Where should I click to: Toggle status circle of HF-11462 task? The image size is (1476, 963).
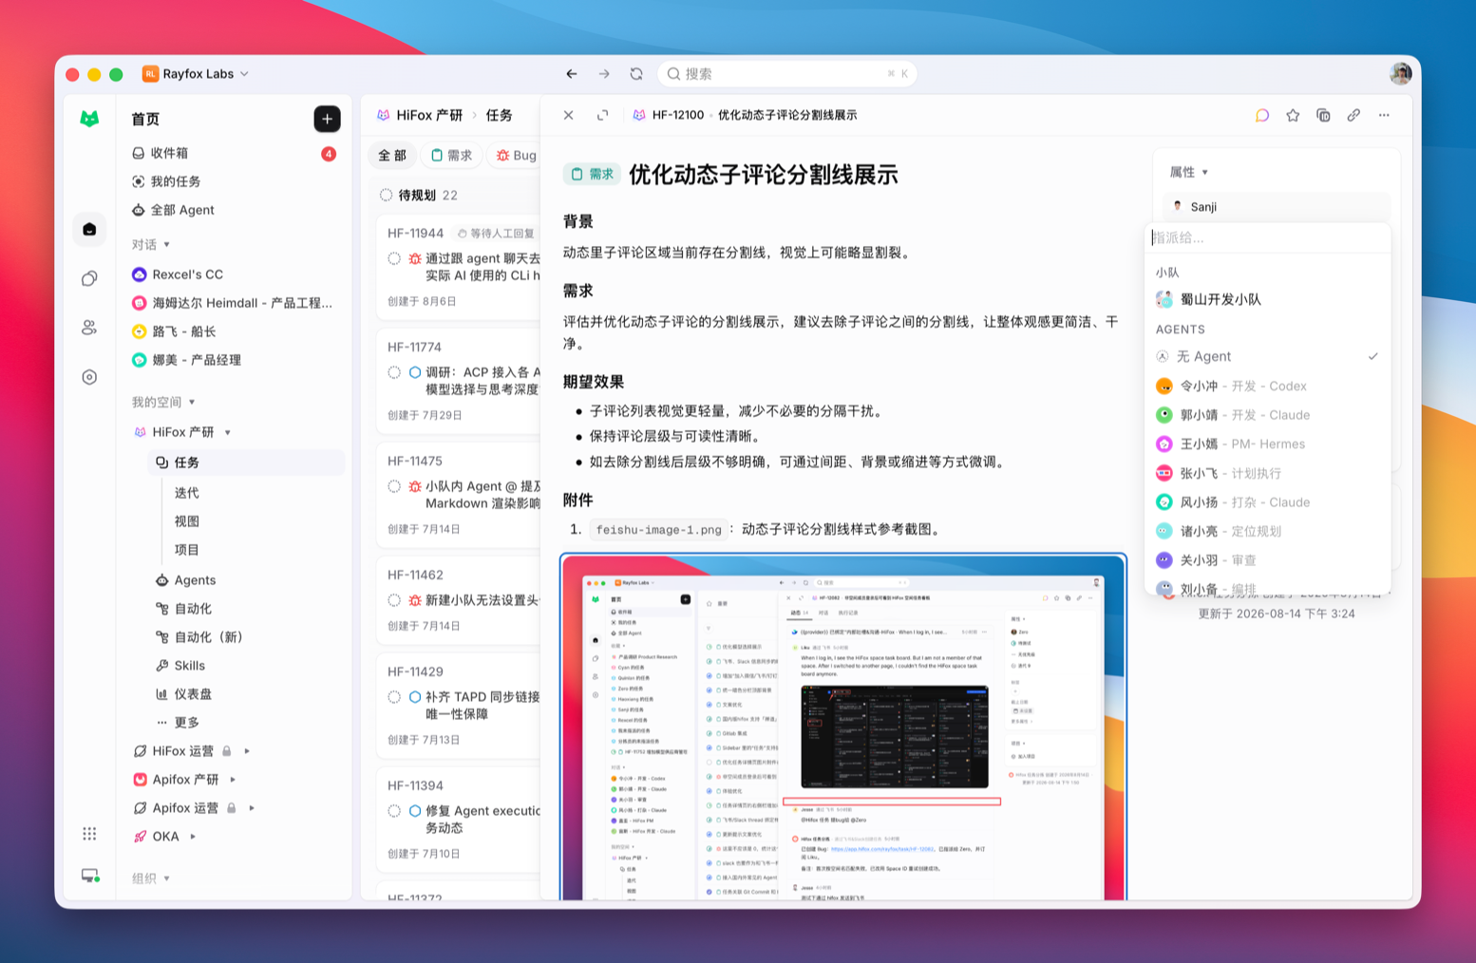tap(394, 600)
